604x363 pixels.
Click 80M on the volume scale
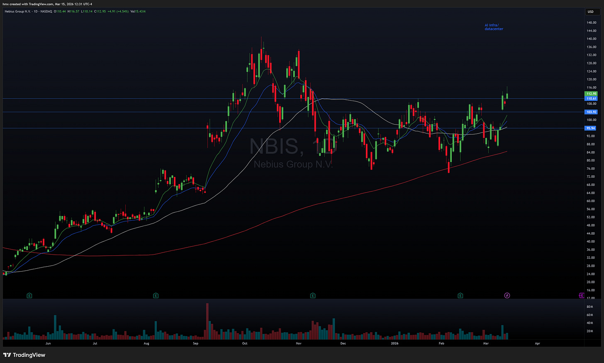tap(589, 307)
